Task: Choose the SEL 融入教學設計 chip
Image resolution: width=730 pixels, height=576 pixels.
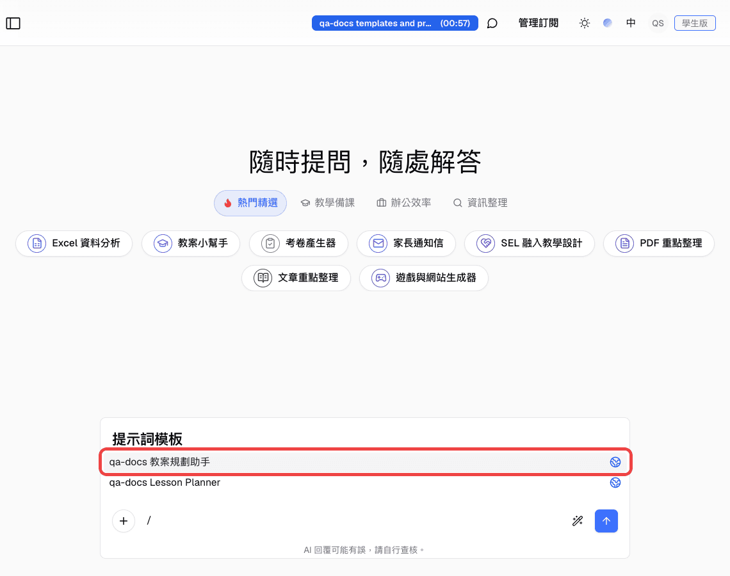Action: click(x=530, y=243)
